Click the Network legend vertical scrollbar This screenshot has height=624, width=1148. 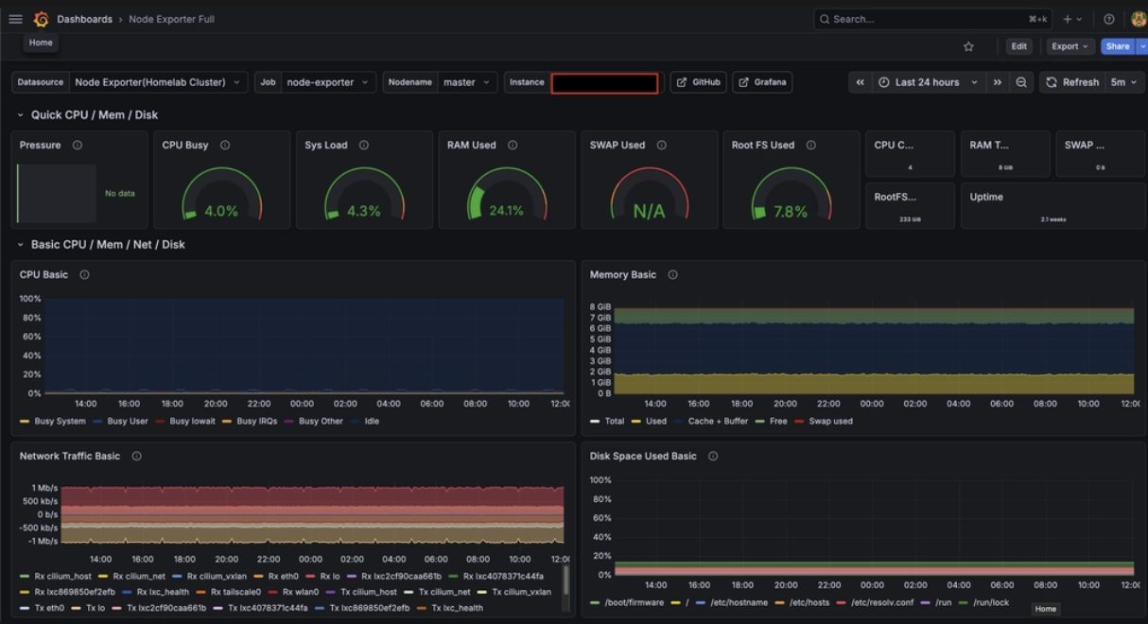566,580
